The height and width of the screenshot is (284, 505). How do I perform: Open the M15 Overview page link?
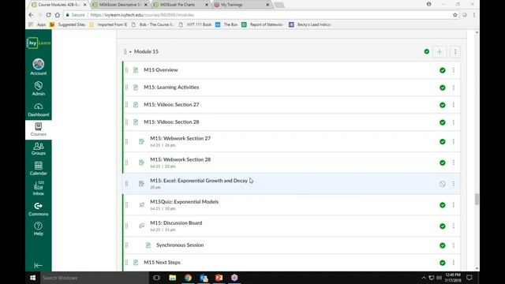pyautogui.click(x=161, y=70)
